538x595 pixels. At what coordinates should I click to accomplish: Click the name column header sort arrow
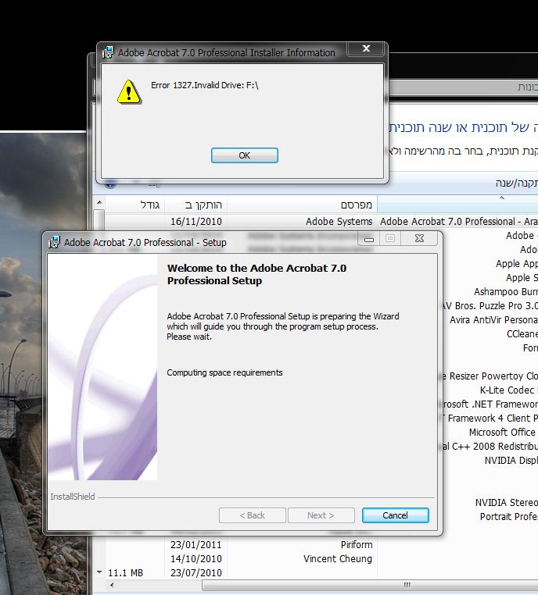[x=501, y=198]
